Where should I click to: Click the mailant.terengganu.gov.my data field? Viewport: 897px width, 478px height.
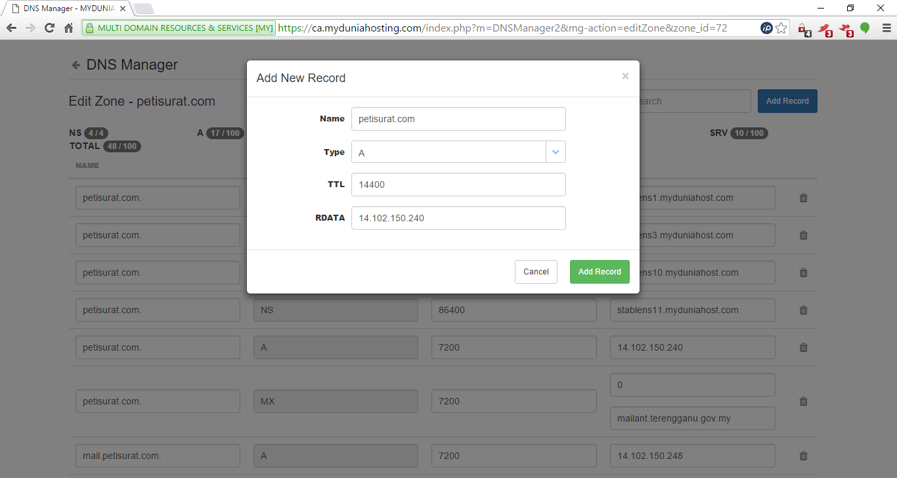(693, 418)
